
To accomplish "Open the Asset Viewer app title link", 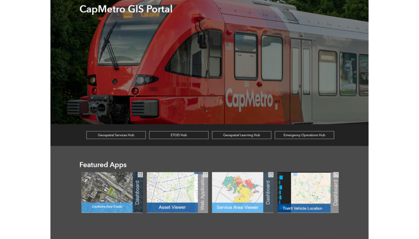I will (172, 207).
